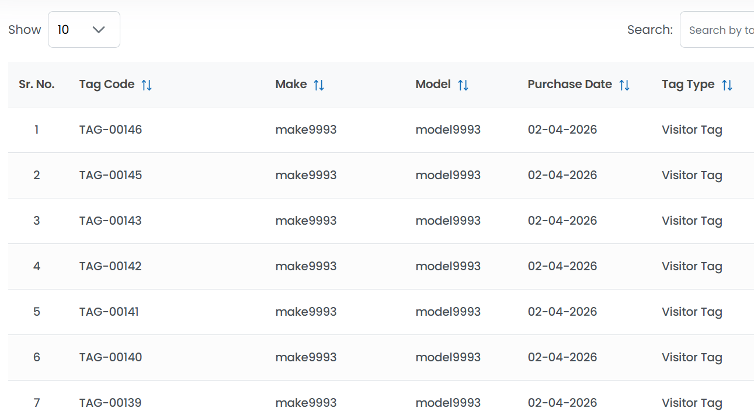Viewport: 754px width, 415px height.
Task: Click the sort icon next to Tag Code
Action: tap(147, 85)
